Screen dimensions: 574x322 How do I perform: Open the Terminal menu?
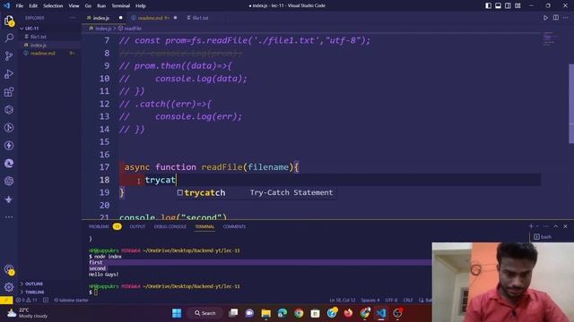click(x=120, y=6)
